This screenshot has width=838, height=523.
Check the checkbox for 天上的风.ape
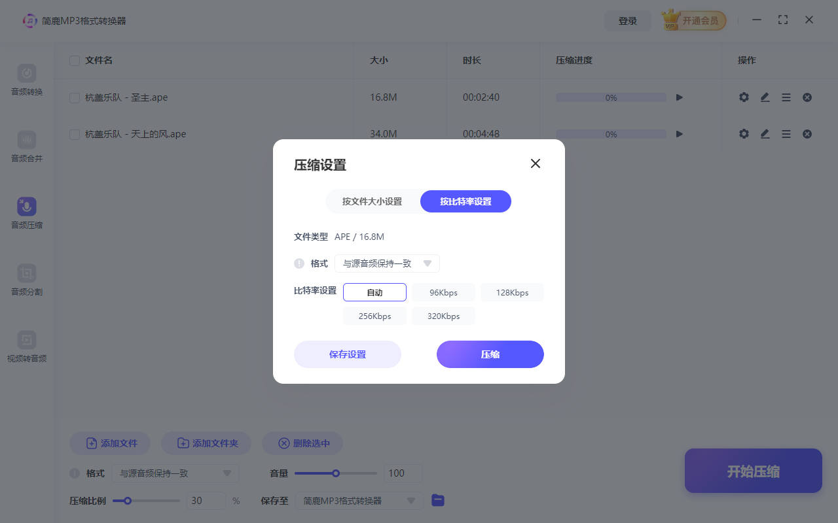74,133
